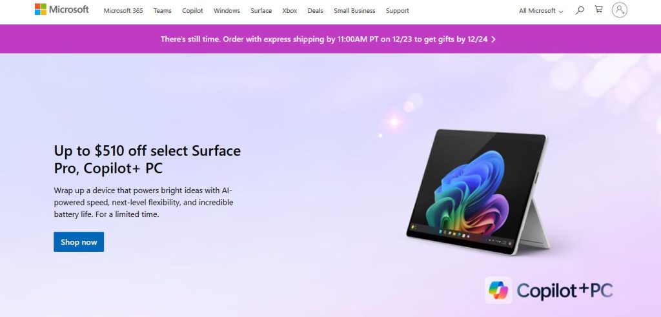Go to the Teams menu item
The image size is (661, 317).
pos(162,10)
